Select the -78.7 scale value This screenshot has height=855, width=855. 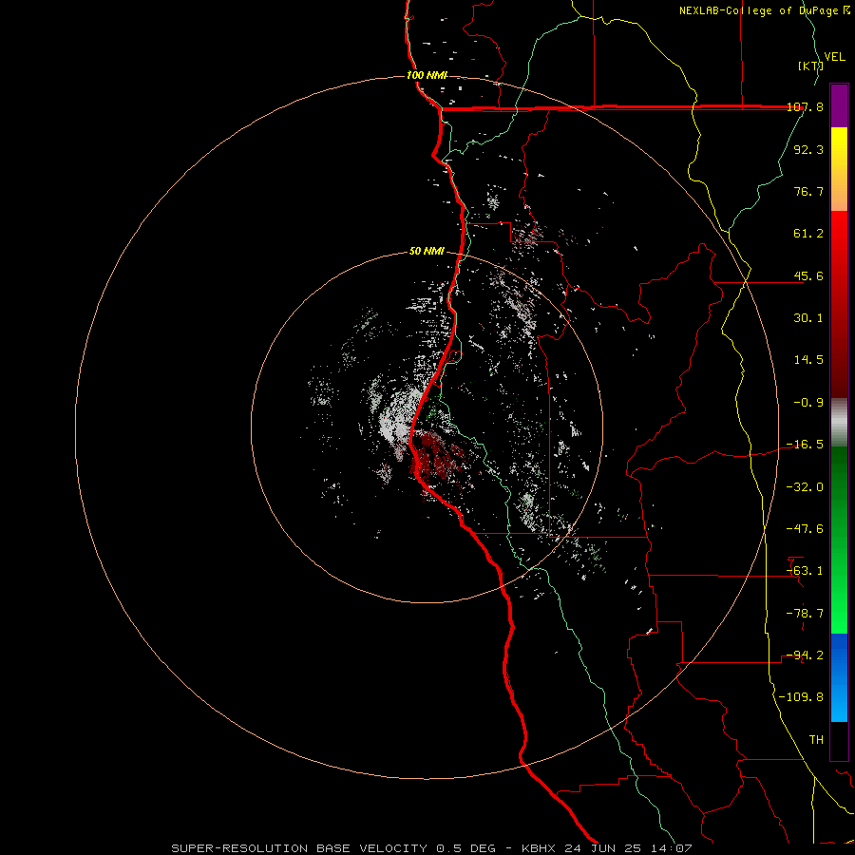805,614
